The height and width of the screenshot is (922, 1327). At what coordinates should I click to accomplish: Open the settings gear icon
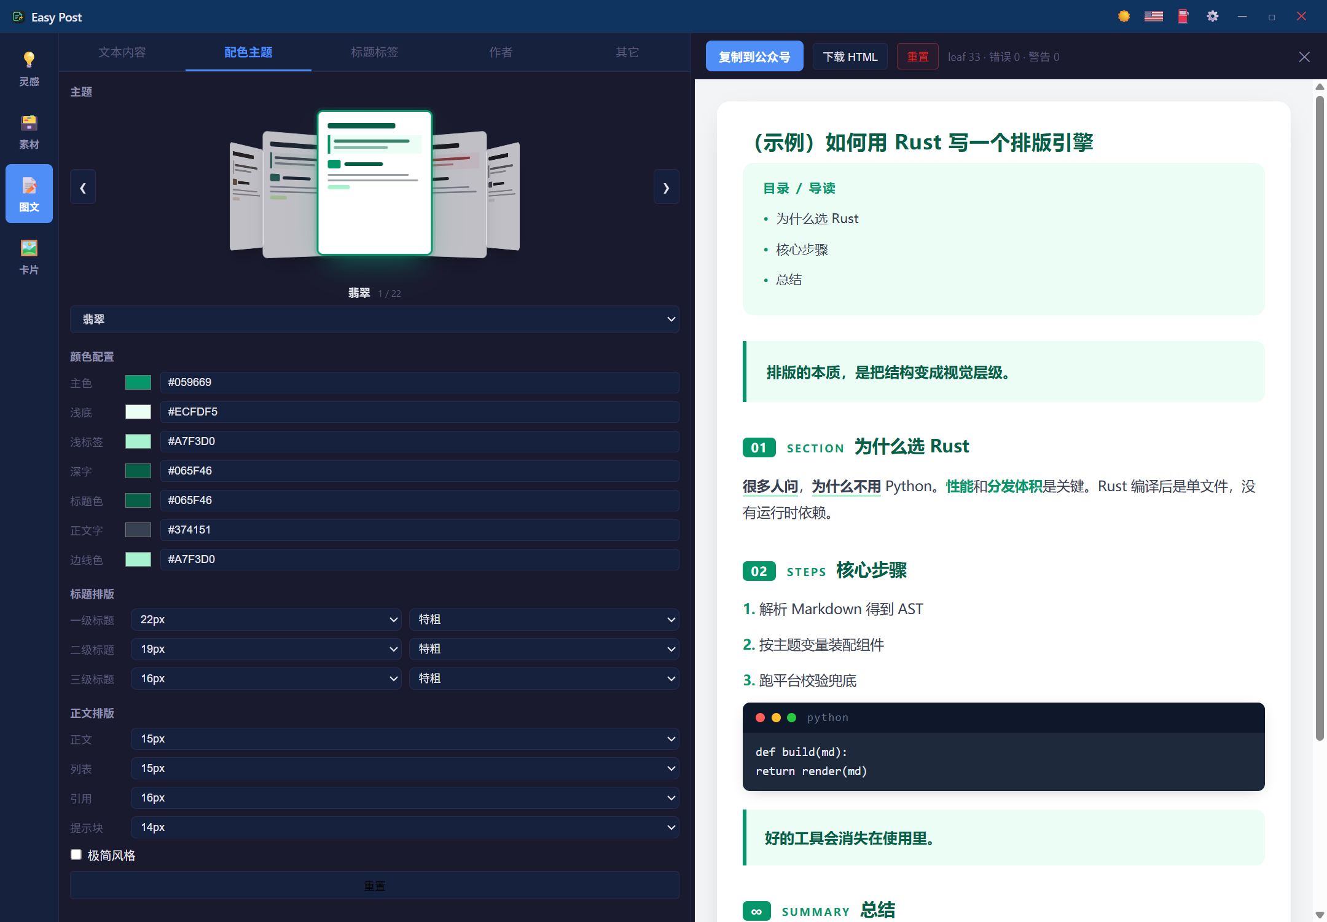pyautogui.click(x=1212, y=17)
